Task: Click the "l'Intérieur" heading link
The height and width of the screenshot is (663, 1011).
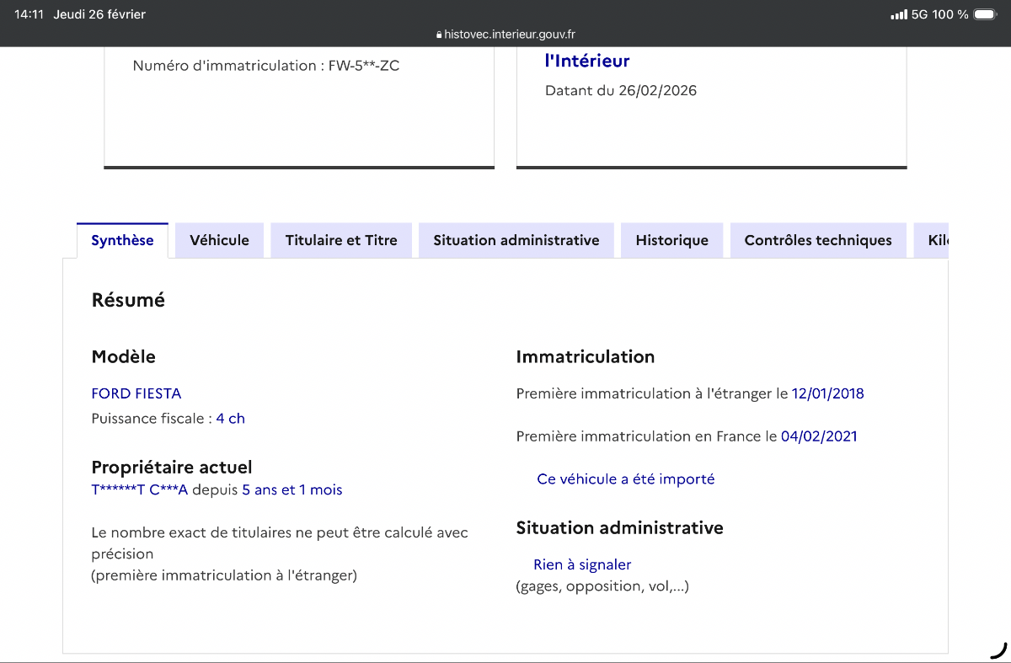Action: tap(587, 61)
